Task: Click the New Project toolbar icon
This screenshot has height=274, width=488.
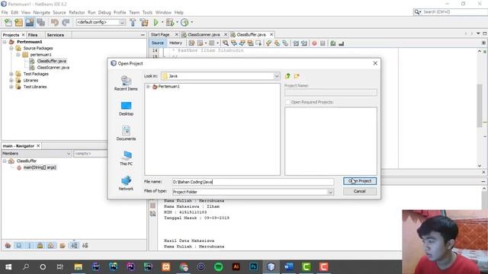Action: pyautogui.click(x=18, y=22)
